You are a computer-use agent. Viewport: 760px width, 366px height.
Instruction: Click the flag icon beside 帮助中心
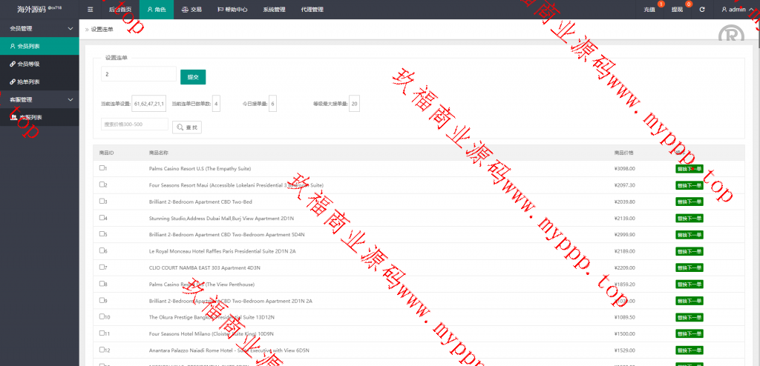pyautogui.click(x=220, y=10)
